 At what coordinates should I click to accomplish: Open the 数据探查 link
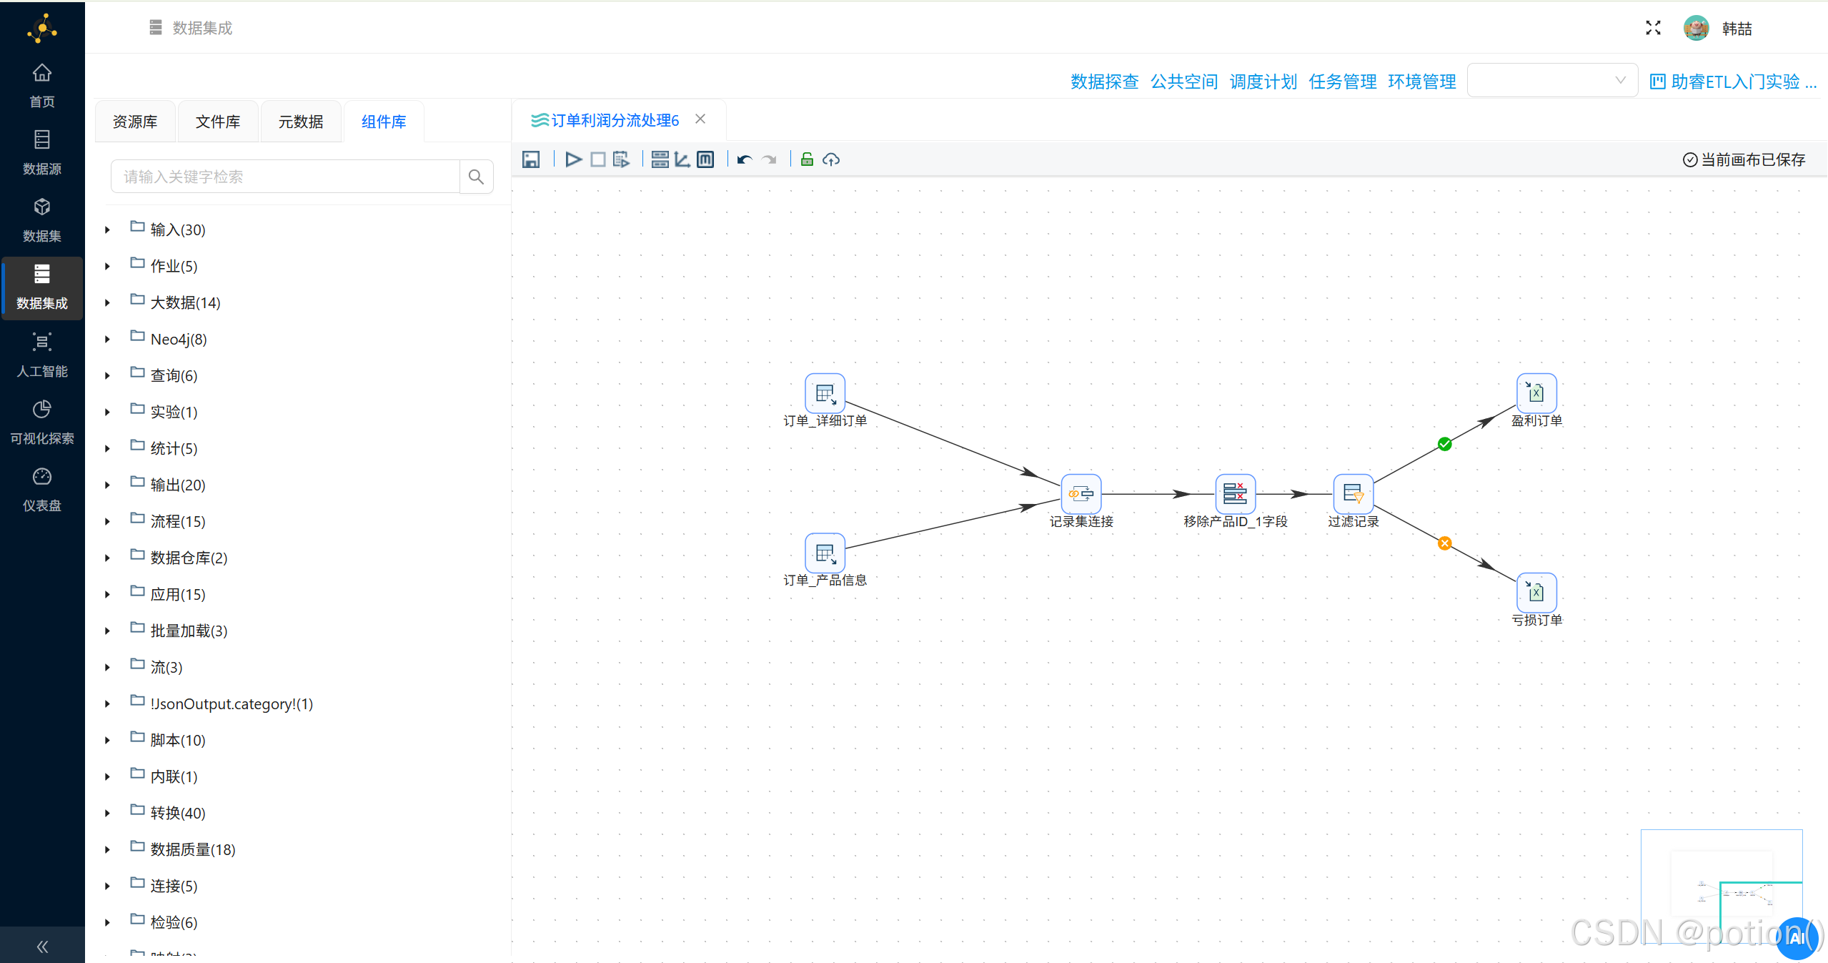point(1104,82)
